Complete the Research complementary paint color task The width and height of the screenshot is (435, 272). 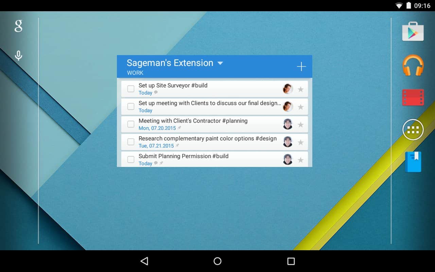tap(131, 142)
